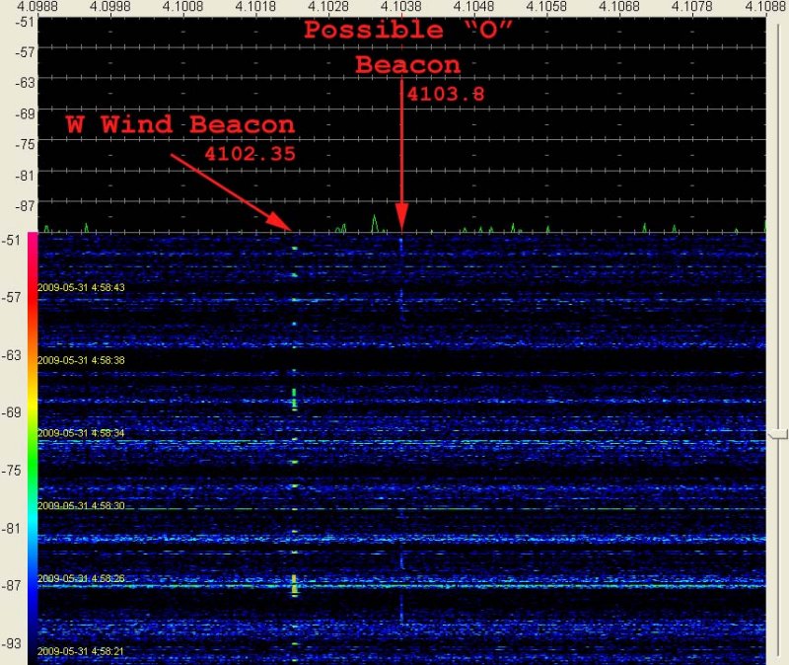This screenshot has width=789, height=665.
Task: Click the -69 label on the waterfall color scale
Action: pos(12,412)
